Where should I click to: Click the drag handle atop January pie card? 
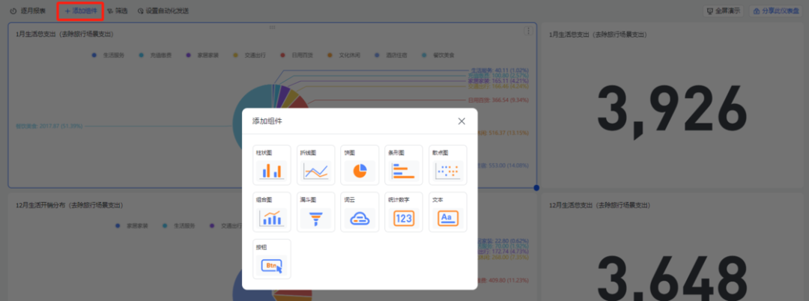[x=272, y=27]
